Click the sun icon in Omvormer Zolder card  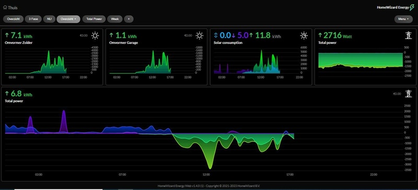point(95,36)
